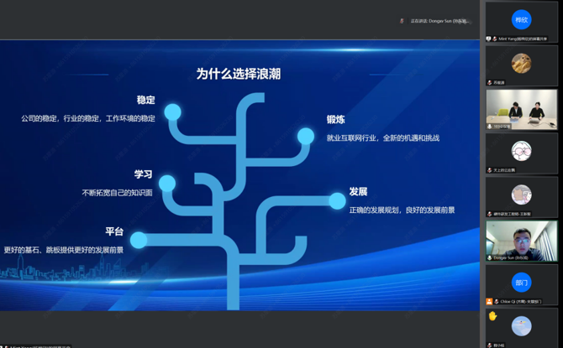The width and height of the screenshot is (563, 348).
Task: Click the yellow raised-hand icon in the bottom tile
Action: point(492,316)
